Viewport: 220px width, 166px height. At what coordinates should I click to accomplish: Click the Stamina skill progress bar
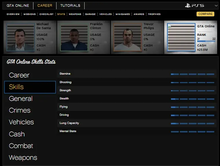(x=192, y=74)
